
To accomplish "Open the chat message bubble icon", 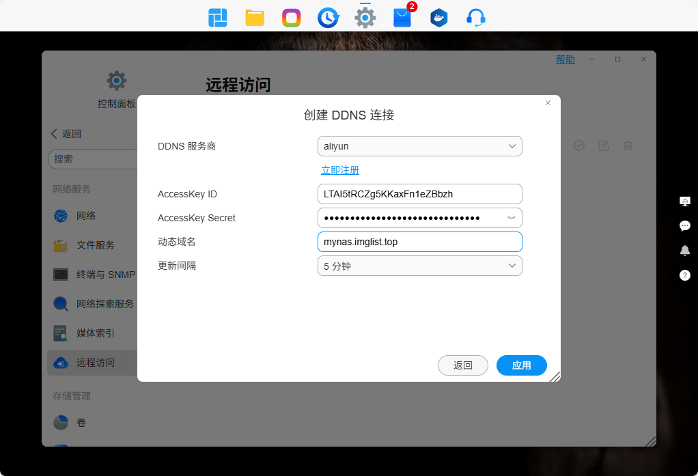I will (684, 226).
